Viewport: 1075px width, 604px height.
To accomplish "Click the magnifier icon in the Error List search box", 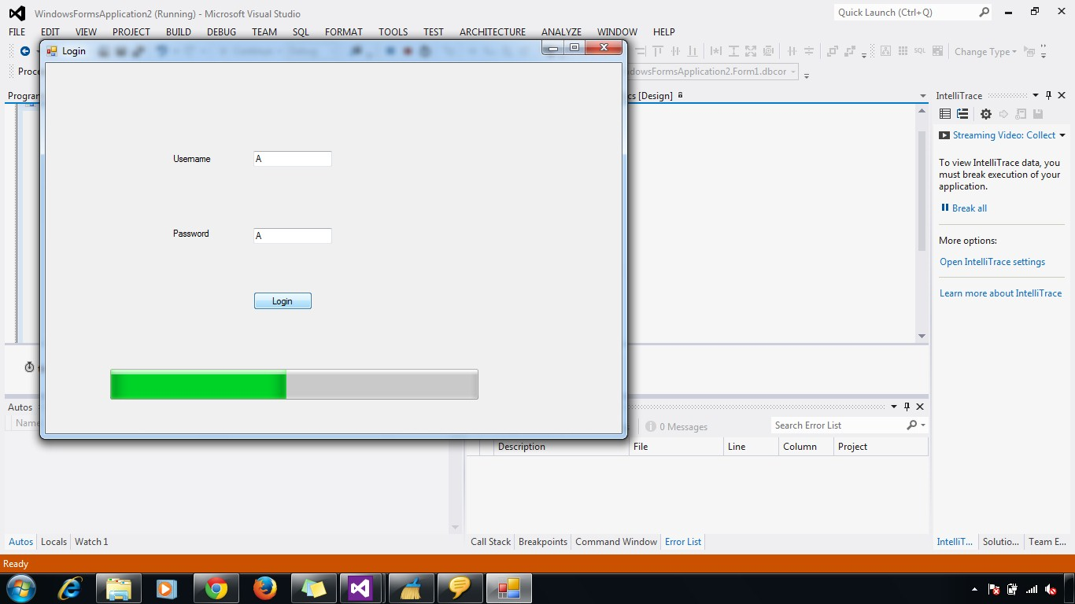I will 913,425.
